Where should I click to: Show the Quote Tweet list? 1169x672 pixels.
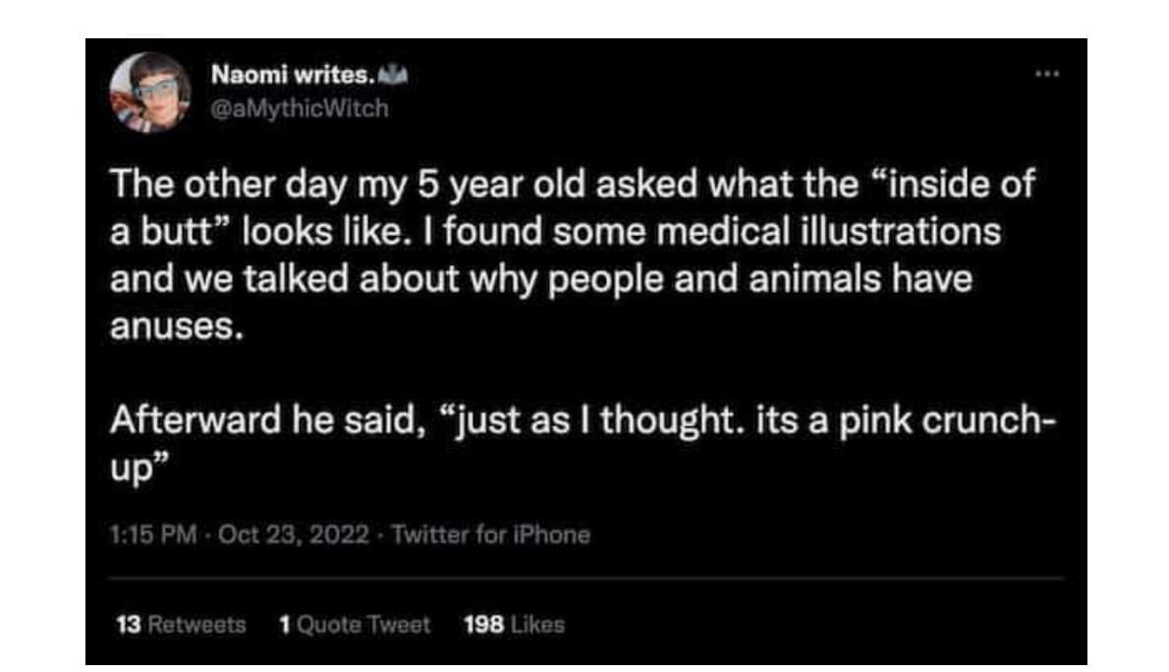point(362,624)
